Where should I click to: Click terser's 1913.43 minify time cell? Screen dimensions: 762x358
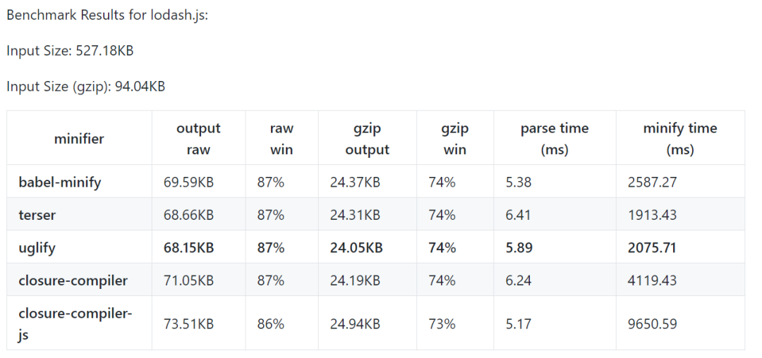click(652, 215)
